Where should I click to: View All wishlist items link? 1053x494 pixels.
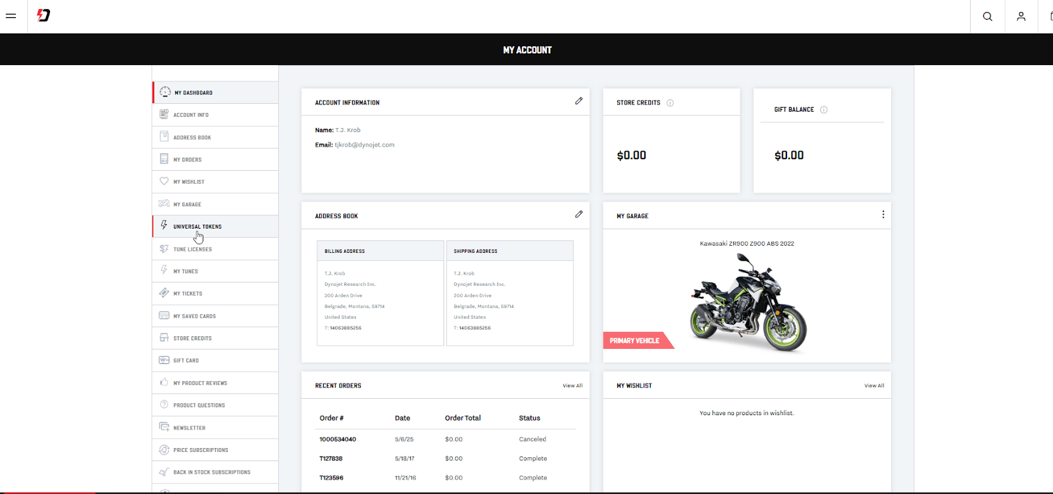click(874, 386)
